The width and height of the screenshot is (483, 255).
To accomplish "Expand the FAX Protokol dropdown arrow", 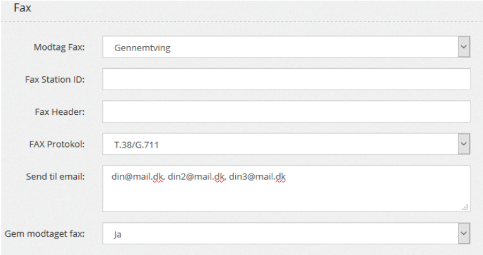I will tap(463, 144).
